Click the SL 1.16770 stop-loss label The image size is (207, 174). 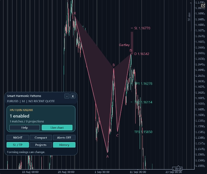[142, 28]
